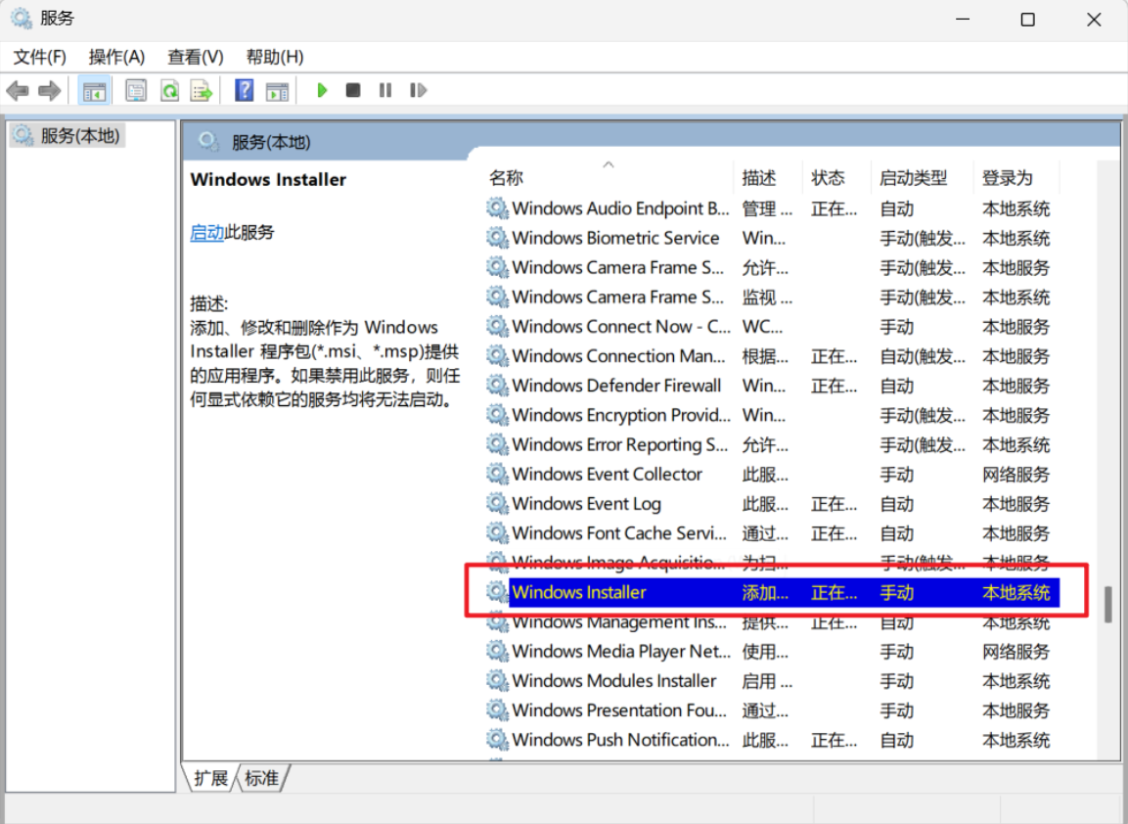Click gear icon of Windows Font Cache row

coord(497,532)
